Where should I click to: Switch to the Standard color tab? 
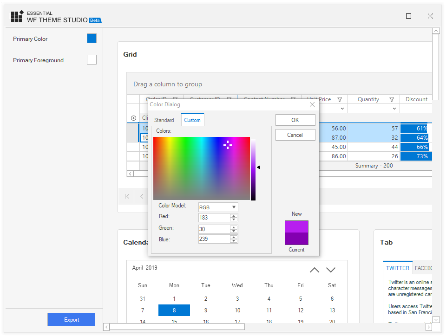point(164,120)
